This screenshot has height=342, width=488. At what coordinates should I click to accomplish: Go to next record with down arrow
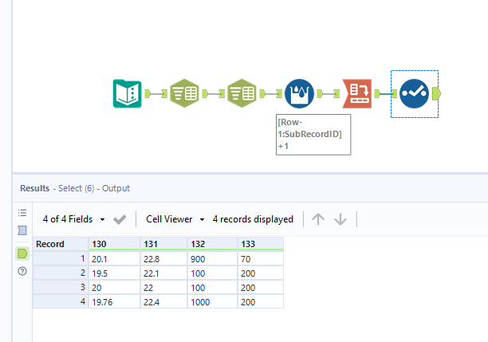click(340, 219)
